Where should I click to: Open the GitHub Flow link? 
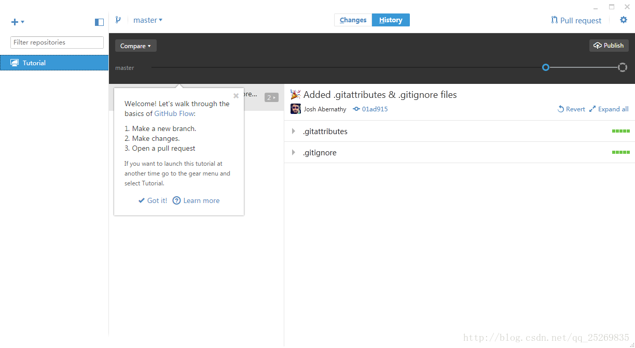tap(174, 113)
